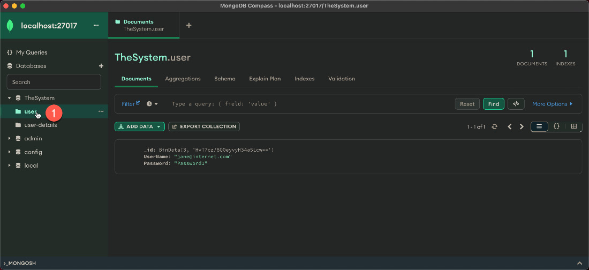Open the Indexes tab

(305, 79)
